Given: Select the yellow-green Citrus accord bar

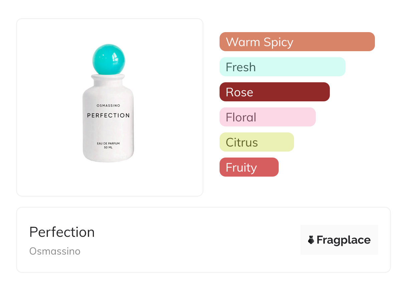Looking at the screenshot, I should 256,142.
